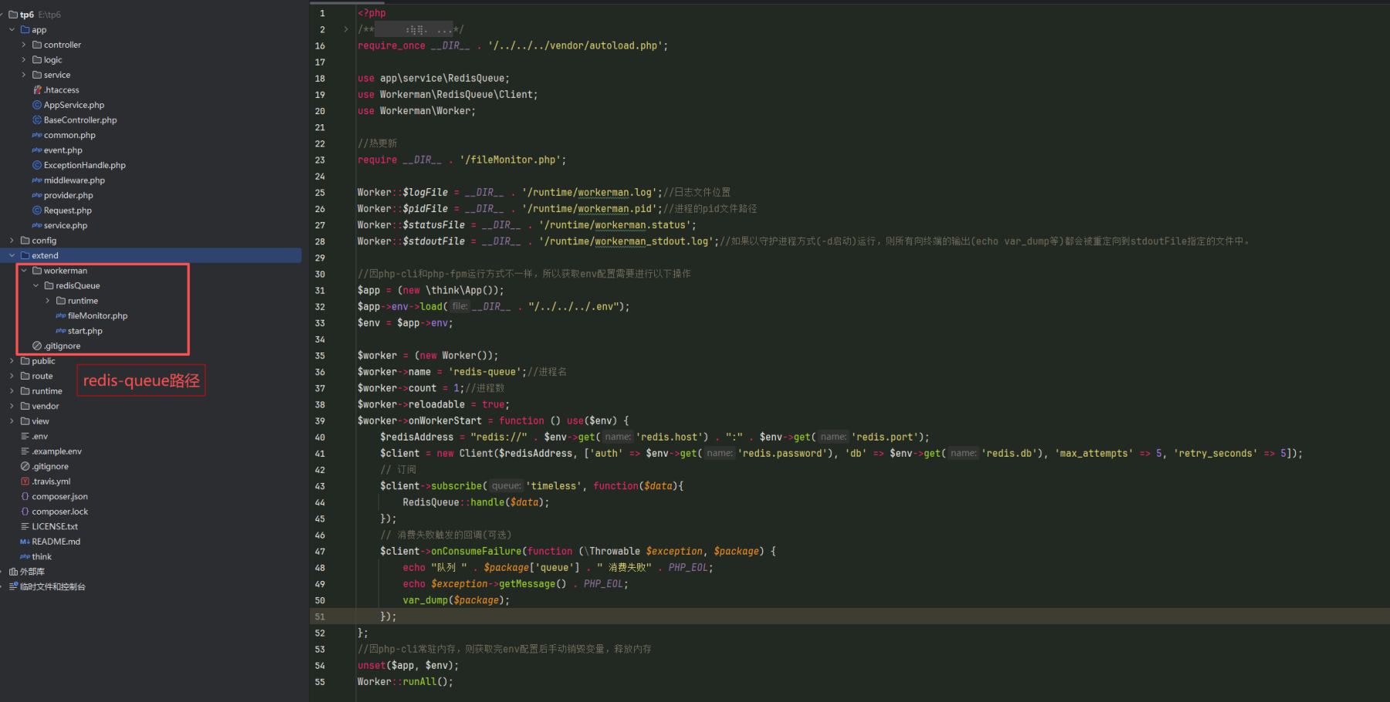Click the 外部库 external libraries icon
Viewport: 1390px width, 702px height.
point(13,572)
